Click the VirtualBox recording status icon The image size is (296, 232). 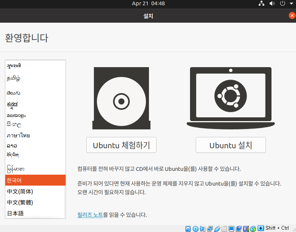(x=238, y=229)
